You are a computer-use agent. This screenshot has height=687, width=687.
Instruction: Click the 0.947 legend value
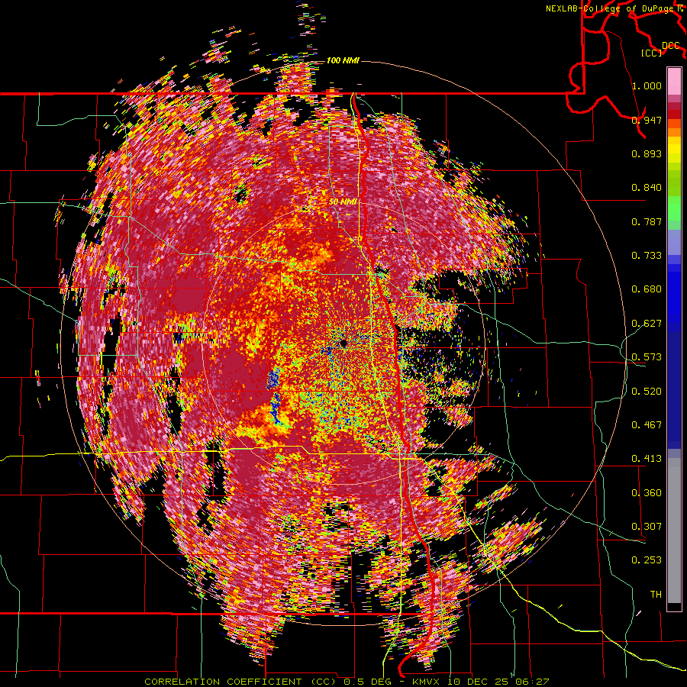(647, 120)
